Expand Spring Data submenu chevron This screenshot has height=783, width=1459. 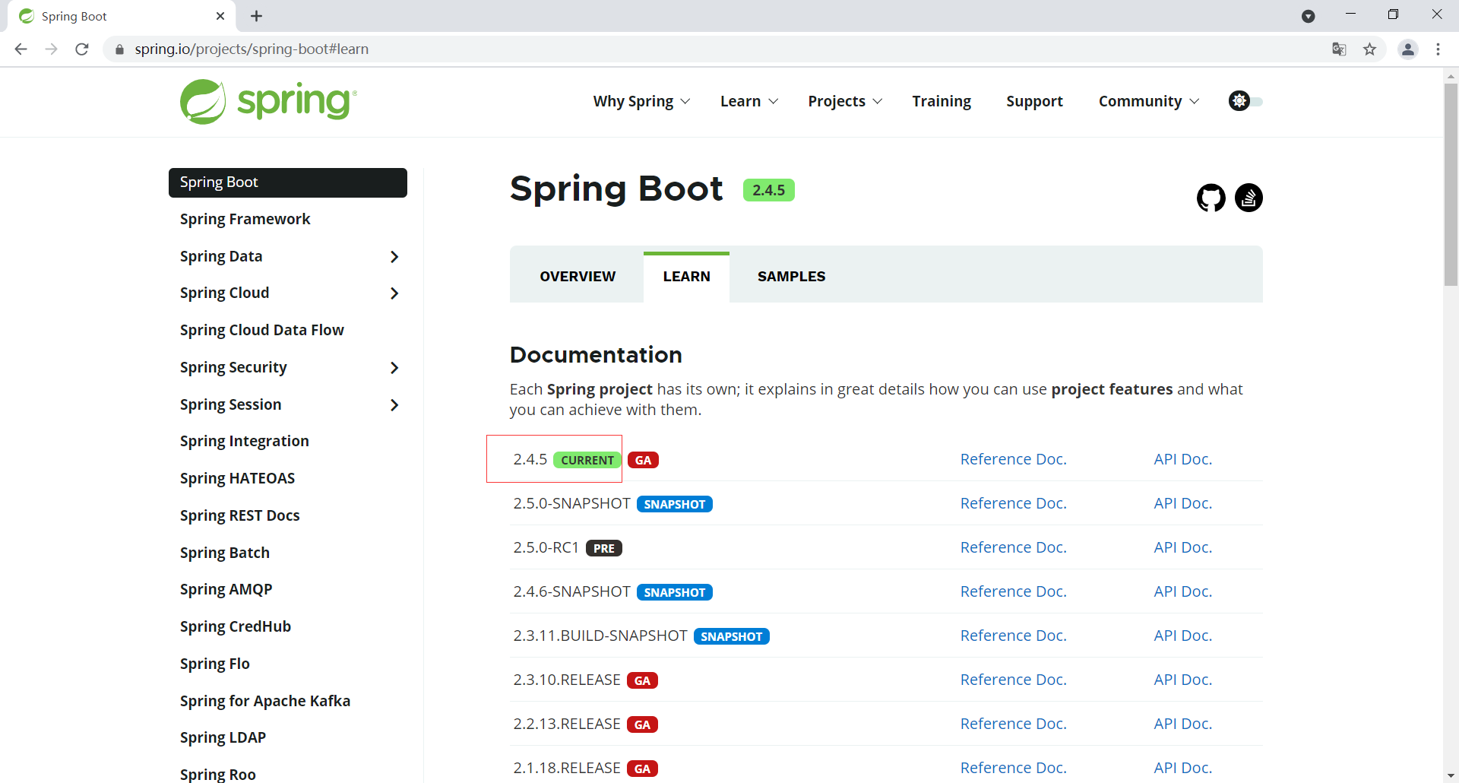pos(394,257)
